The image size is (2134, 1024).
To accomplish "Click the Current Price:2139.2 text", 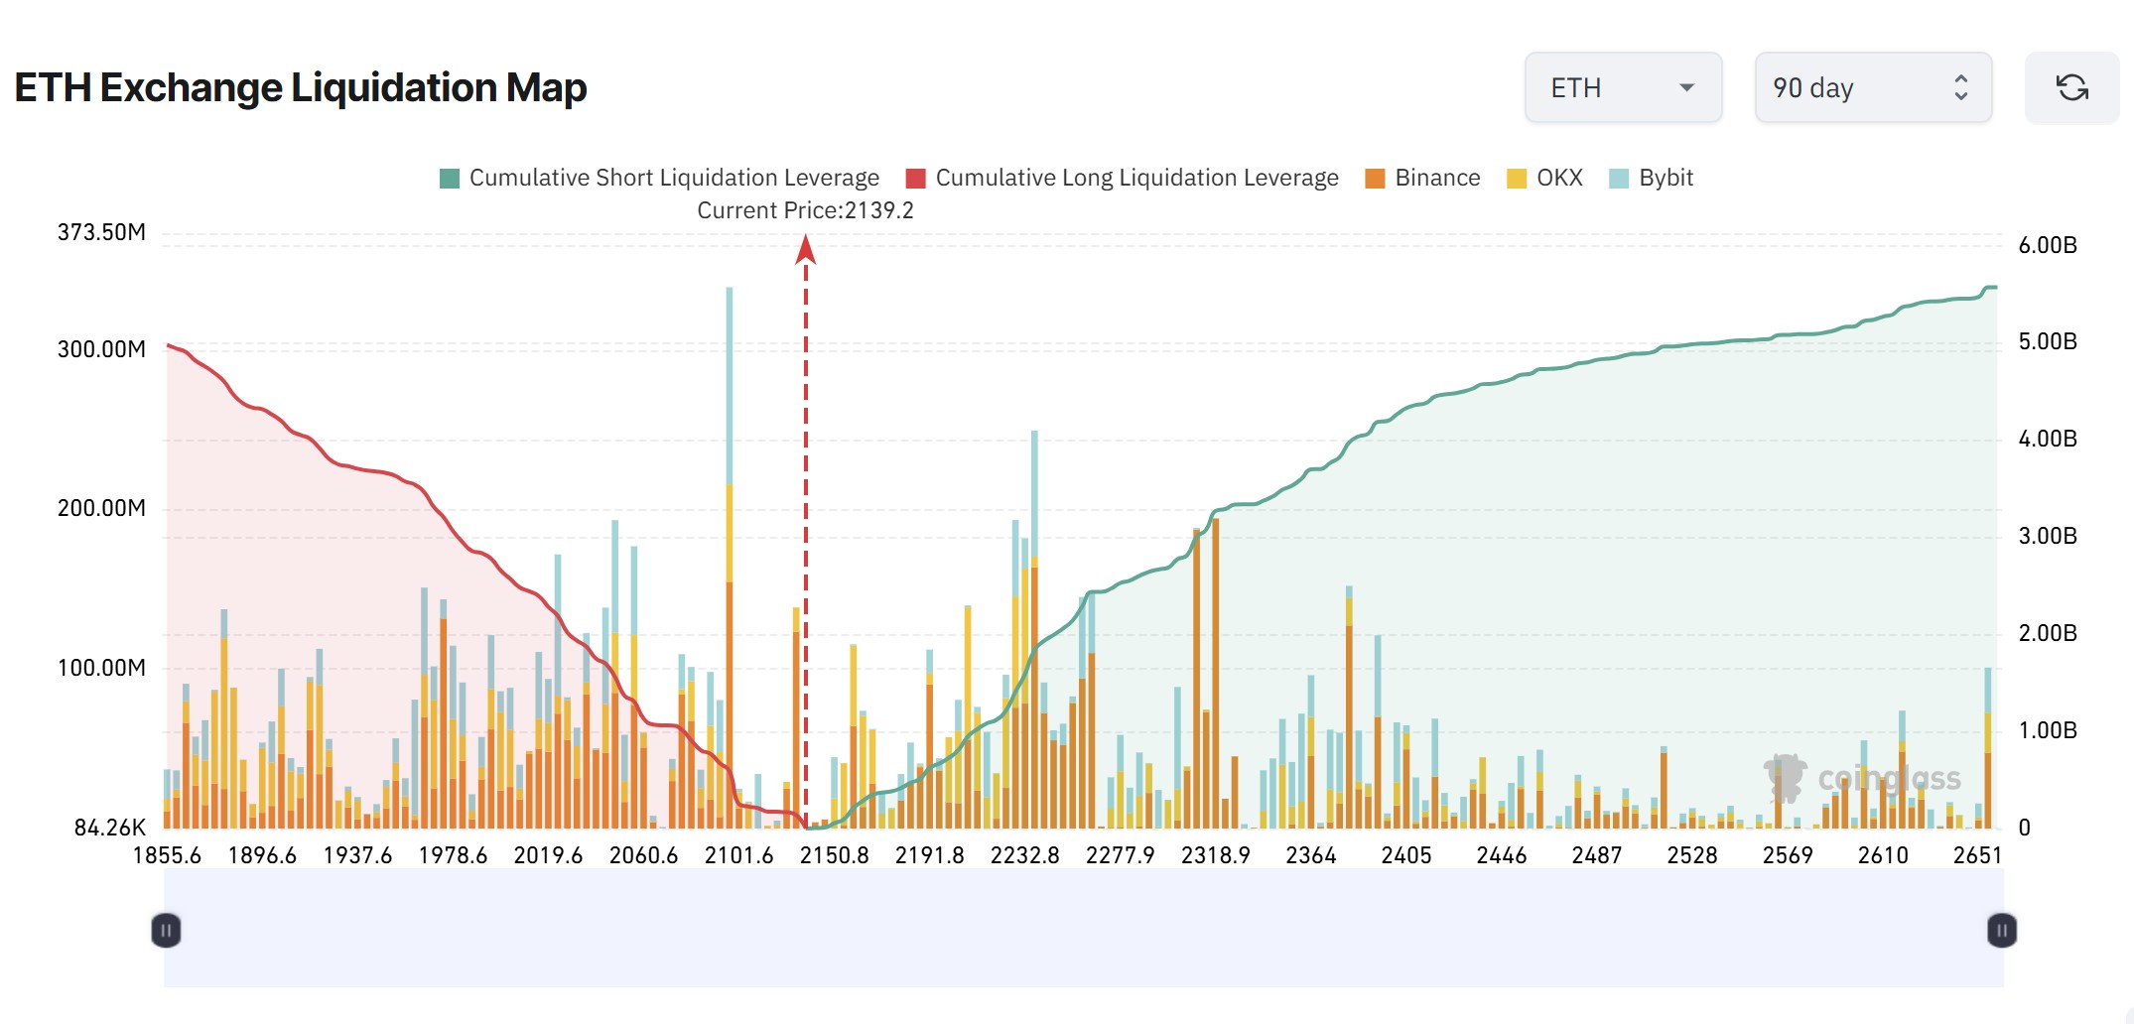I will (805, 210).
